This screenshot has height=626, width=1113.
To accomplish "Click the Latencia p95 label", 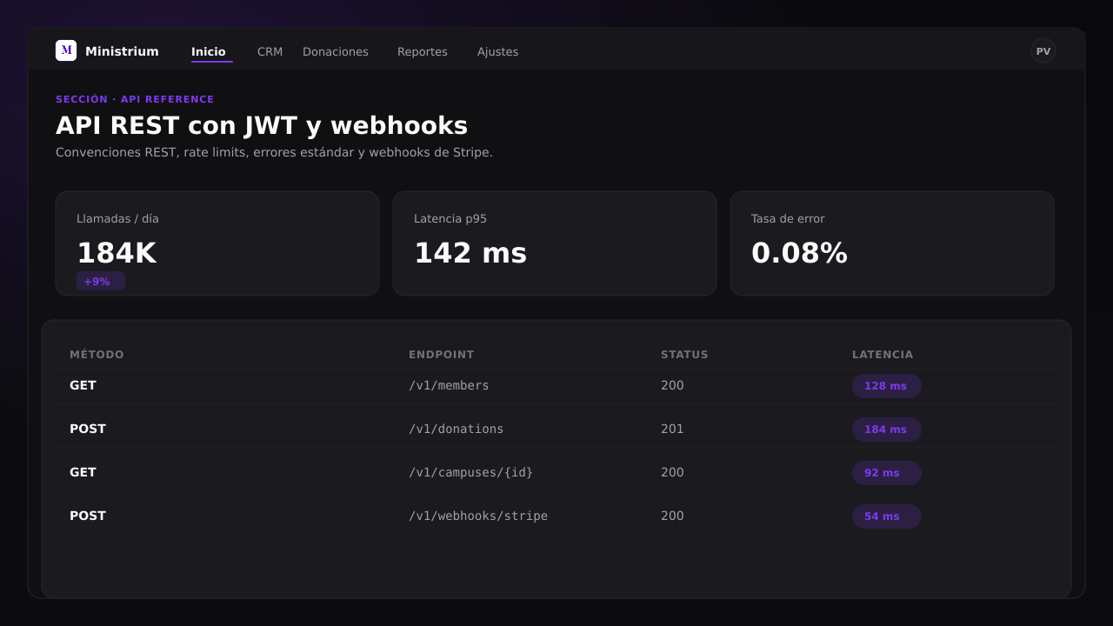I will [x=450, y=219].
